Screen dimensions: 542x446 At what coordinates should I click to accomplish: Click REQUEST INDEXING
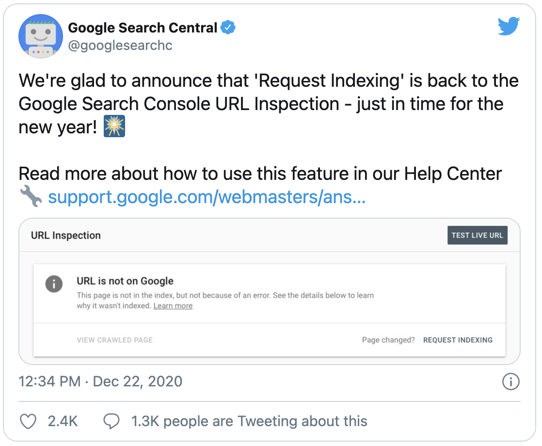coord(458,340)
